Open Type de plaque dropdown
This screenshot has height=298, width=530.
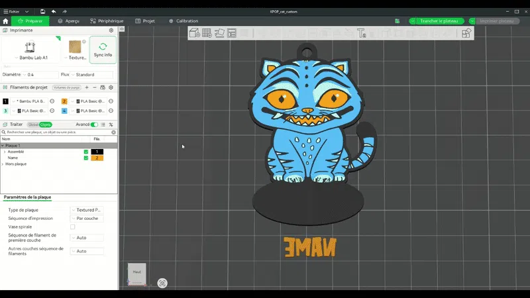[87, 210]
